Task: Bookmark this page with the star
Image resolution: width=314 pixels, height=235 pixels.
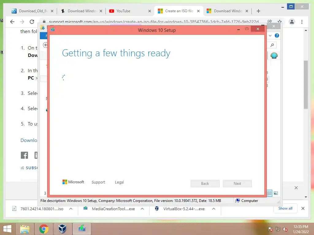Action: [280, 22]
